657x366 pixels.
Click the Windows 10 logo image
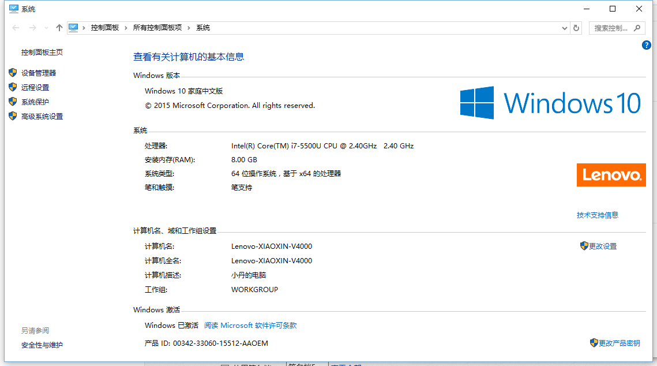[x=550, y=103]
